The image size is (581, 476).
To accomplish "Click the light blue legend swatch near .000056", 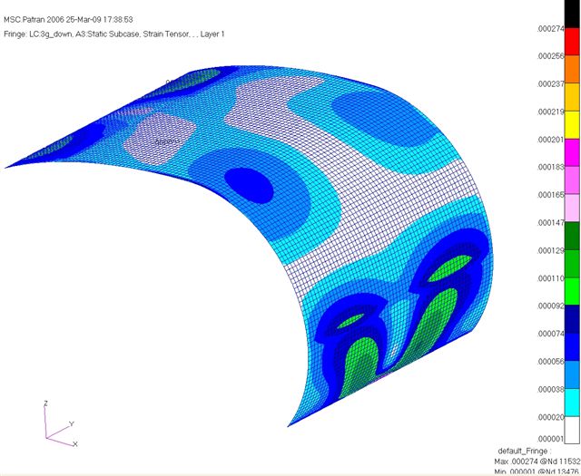I will [572, 374].
